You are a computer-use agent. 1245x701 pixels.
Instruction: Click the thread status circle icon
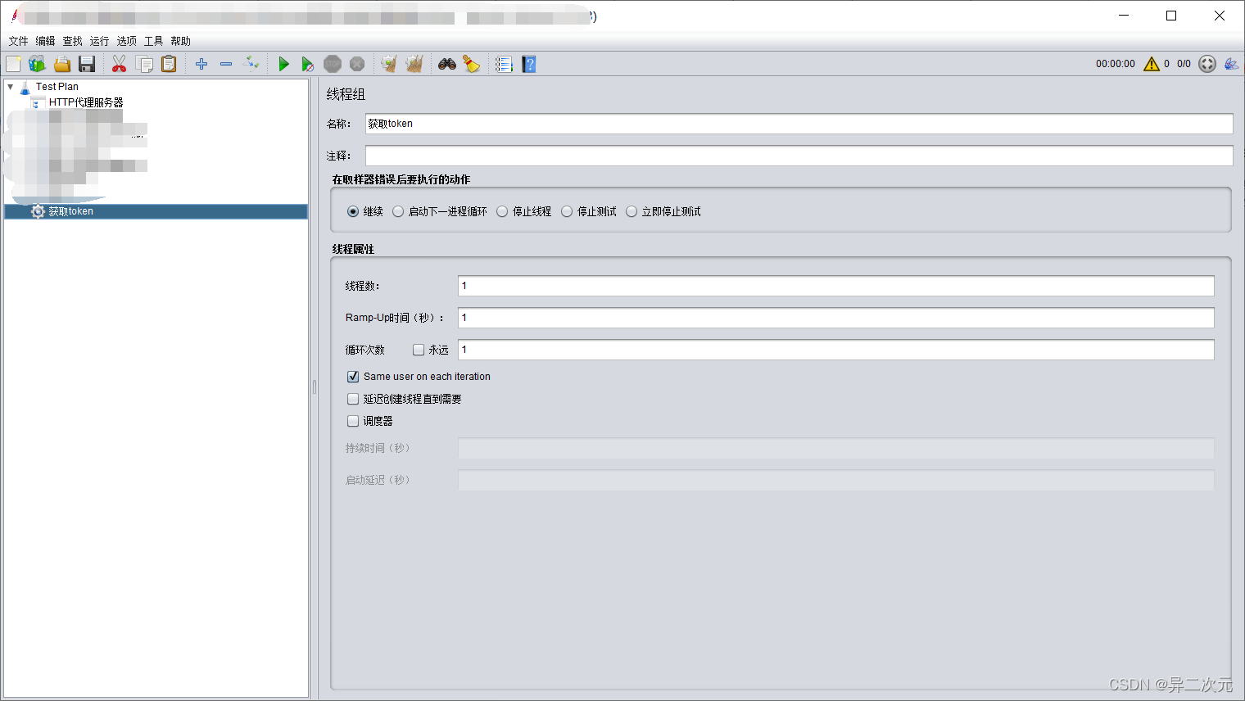(x=1207, y=64)
